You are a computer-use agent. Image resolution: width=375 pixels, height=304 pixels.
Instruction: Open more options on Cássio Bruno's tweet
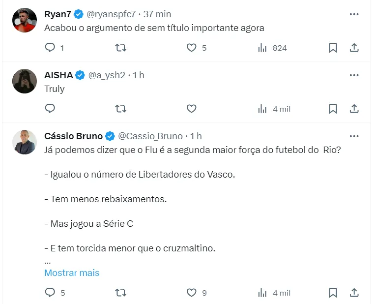354,136
